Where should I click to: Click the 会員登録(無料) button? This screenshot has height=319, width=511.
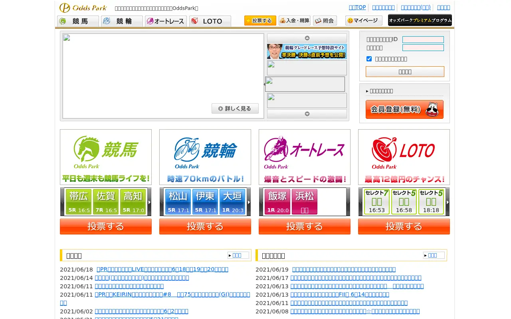point(404,109)
